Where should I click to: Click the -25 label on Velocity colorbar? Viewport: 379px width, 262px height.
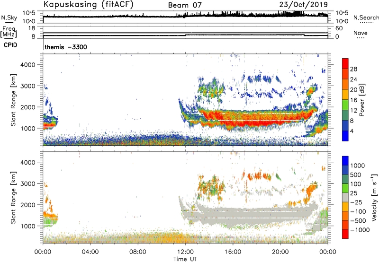[356, 202]
